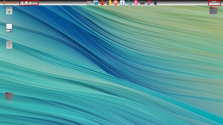Click the clock and date display
Image resolution: width=223 pixels, height=125 pixels.
(x=214, y=3)
